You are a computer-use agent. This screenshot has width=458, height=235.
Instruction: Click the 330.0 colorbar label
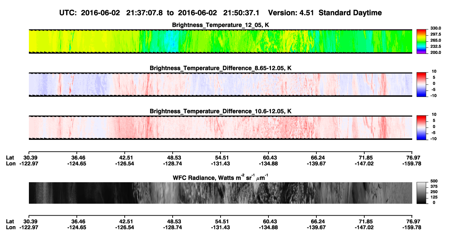point(435,28)
